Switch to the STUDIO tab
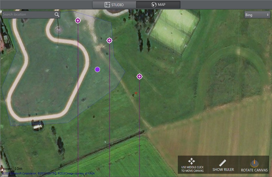The width and height of the screenshot is (272, 177). pyautogui.click(x=114, y=5)
